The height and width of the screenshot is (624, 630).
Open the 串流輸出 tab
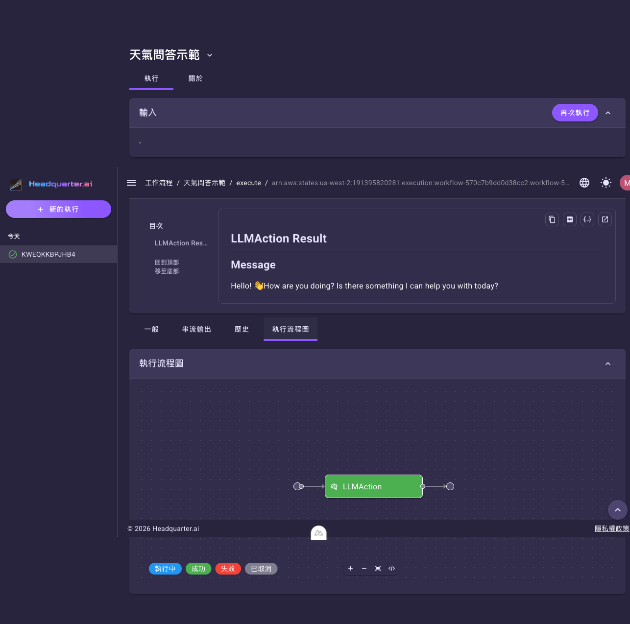point(196,329)
